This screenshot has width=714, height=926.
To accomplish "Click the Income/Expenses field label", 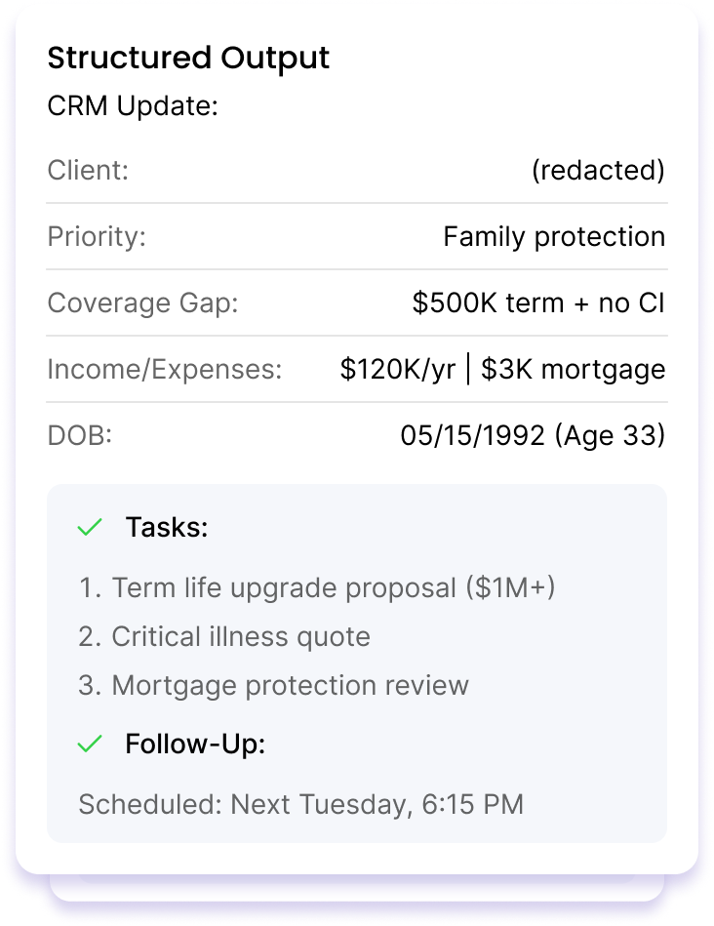I will (165, 370).
